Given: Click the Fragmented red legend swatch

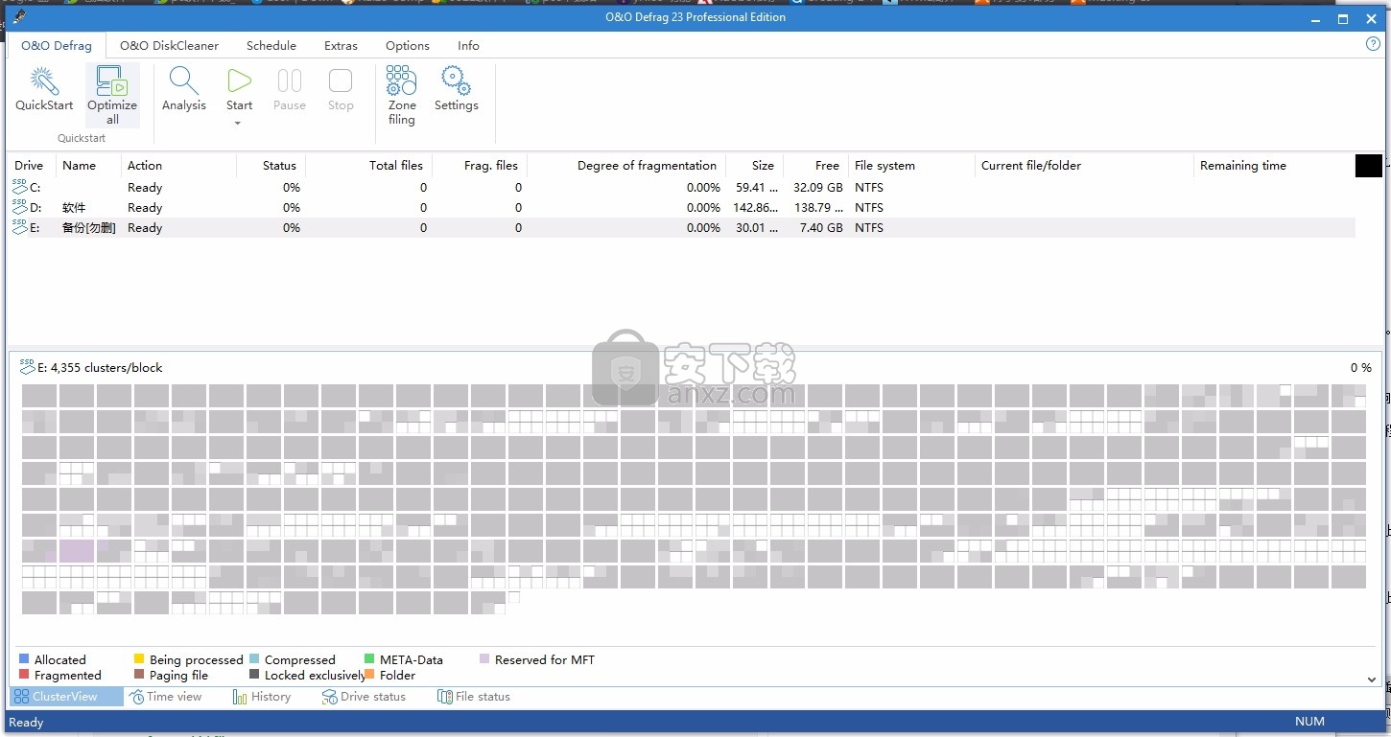Looking at the screenshot, I should point(24,675).
